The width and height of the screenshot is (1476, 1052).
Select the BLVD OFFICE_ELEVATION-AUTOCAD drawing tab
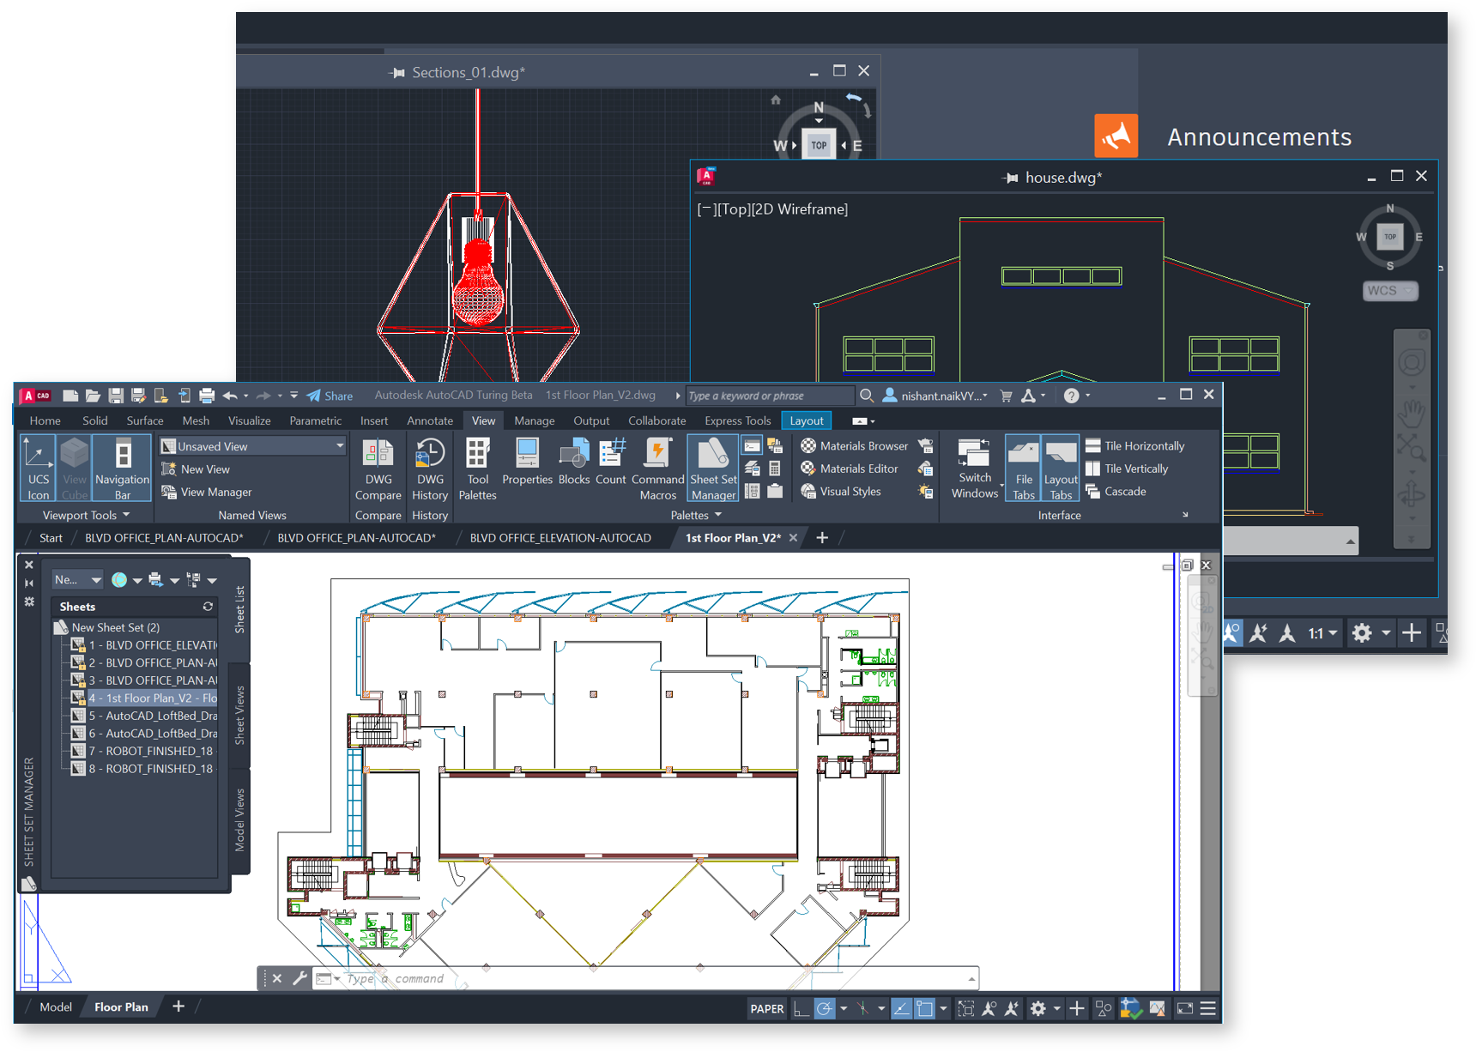560,538
